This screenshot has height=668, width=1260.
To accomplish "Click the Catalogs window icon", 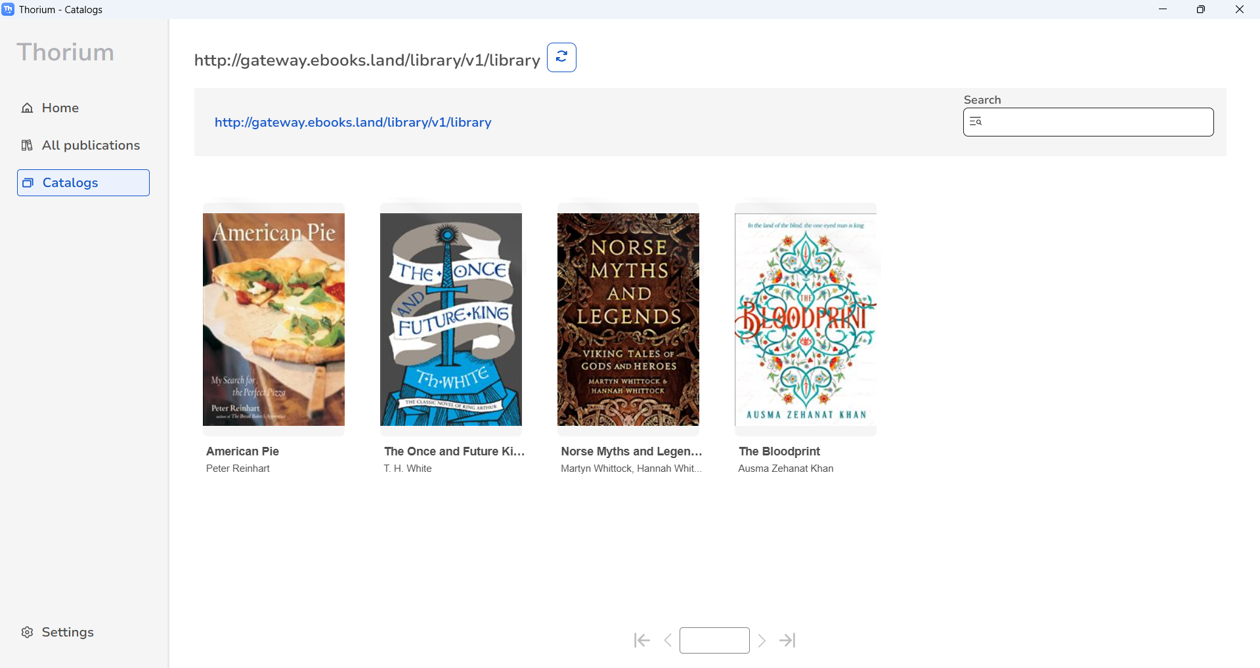I will pyautogui.click(x=28, y=182).
